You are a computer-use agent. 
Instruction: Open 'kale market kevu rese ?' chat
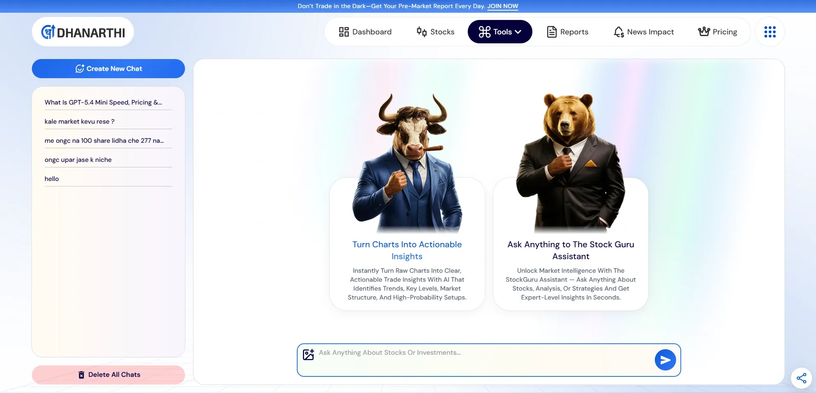tap(80, 122)
